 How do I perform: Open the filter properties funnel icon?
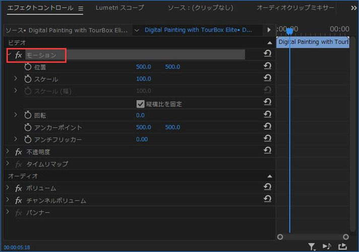(x=312, y=246)
